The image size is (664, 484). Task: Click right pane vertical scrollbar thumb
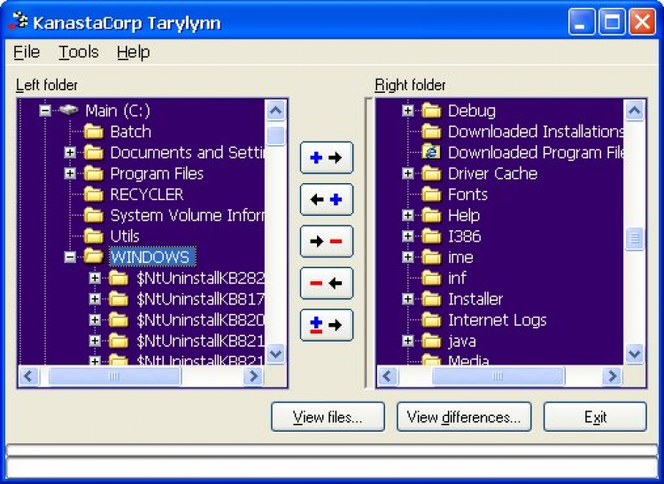point(635,239)
